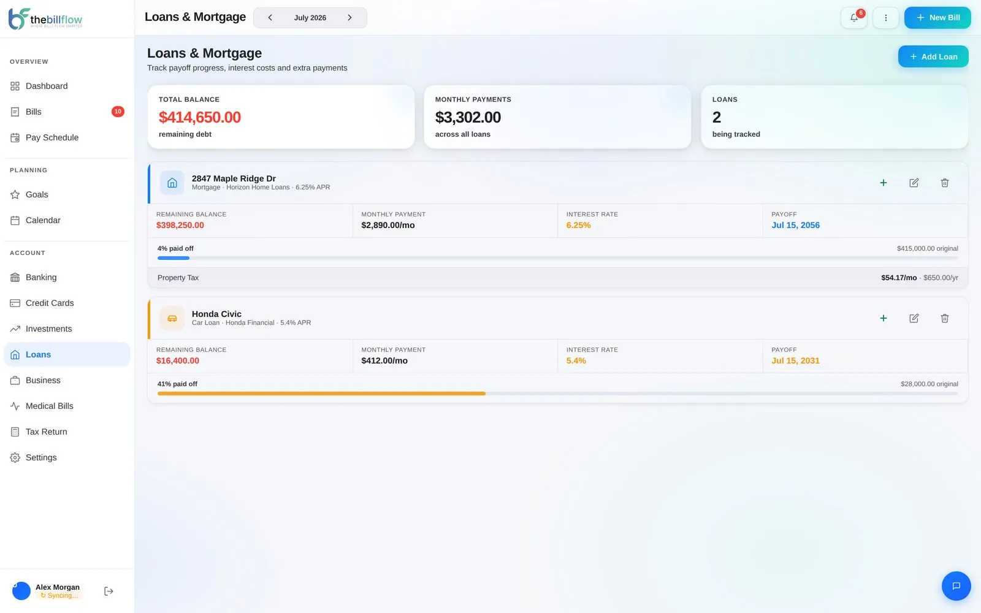Go to Banking
This screenshot has width=981, height=613.
[x=67, y=277]
